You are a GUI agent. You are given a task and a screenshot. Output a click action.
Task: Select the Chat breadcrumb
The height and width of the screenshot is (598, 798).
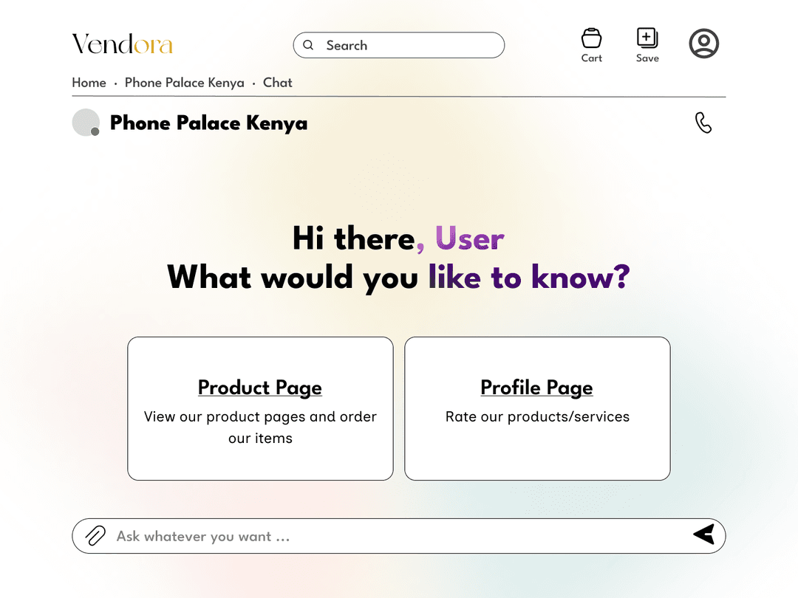277,83
